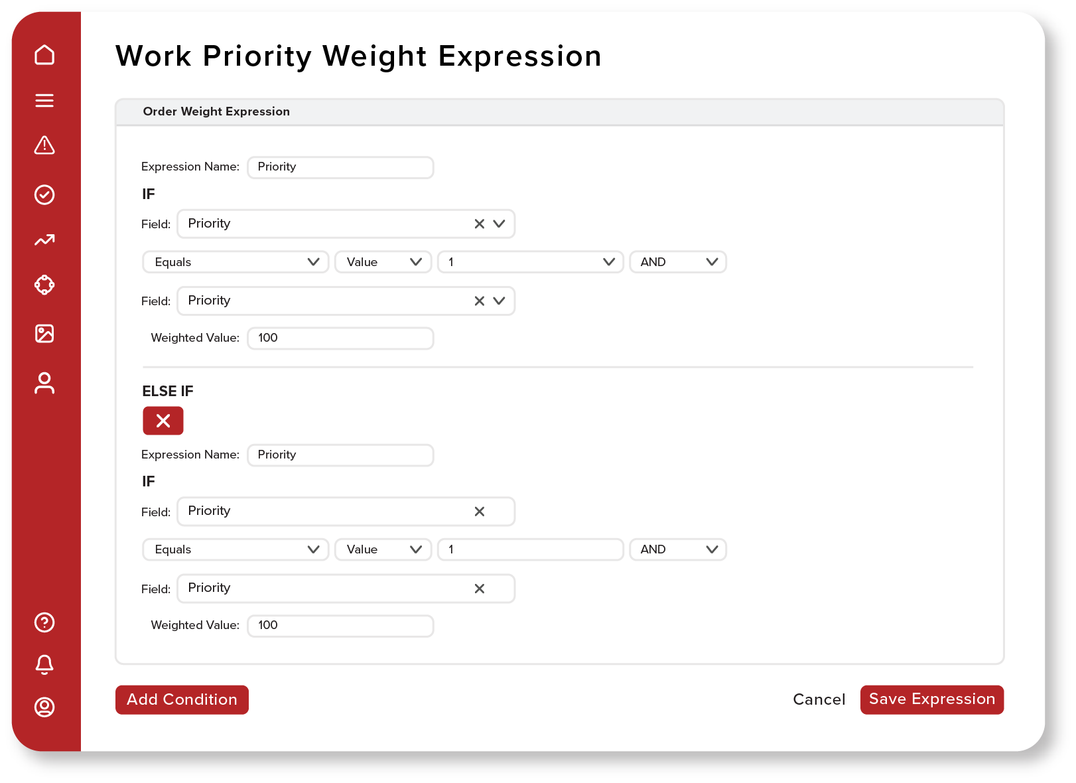Click the first Expression Name input field
This screenshot has height=783, width=1076.
pos(340,167)
